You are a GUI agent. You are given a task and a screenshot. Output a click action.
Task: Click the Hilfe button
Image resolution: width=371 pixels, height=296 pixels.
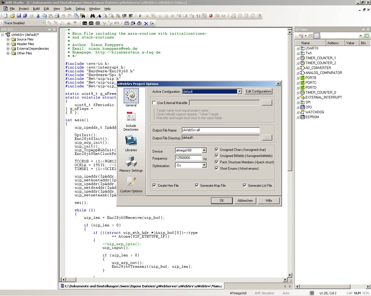click(x=269, y=200)
